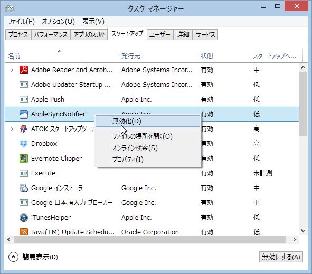Click the vertical scrollbar down arrow

303,231
